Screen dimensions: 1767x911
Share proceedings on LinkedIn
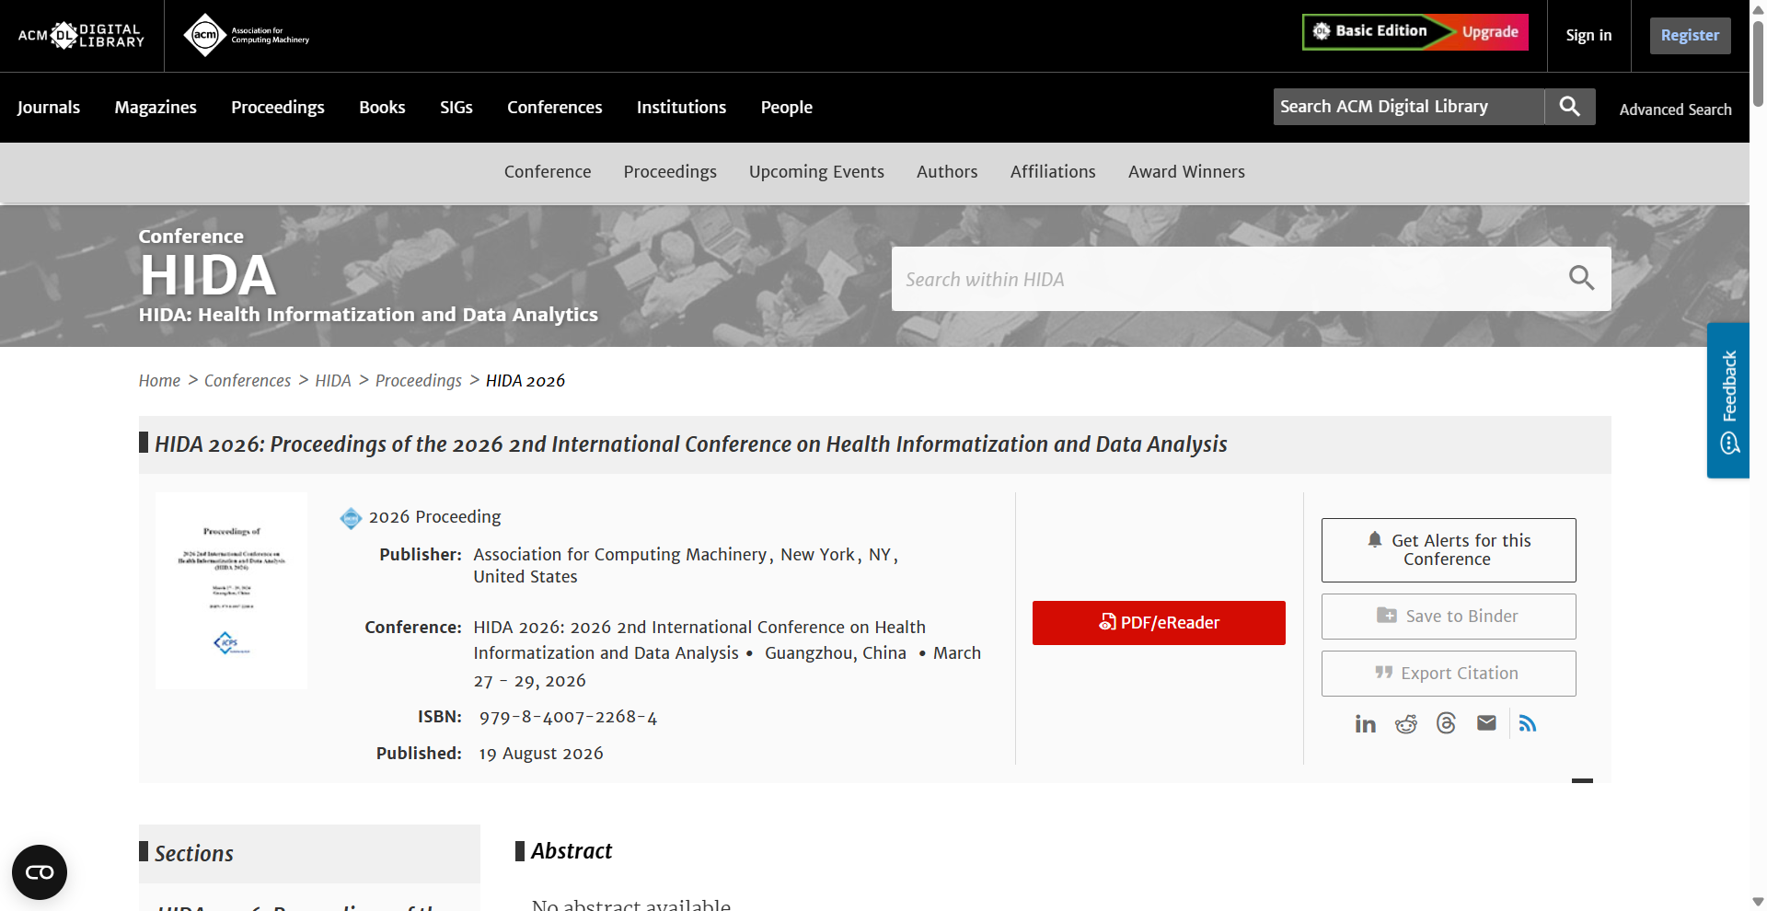coord(1366,724)
